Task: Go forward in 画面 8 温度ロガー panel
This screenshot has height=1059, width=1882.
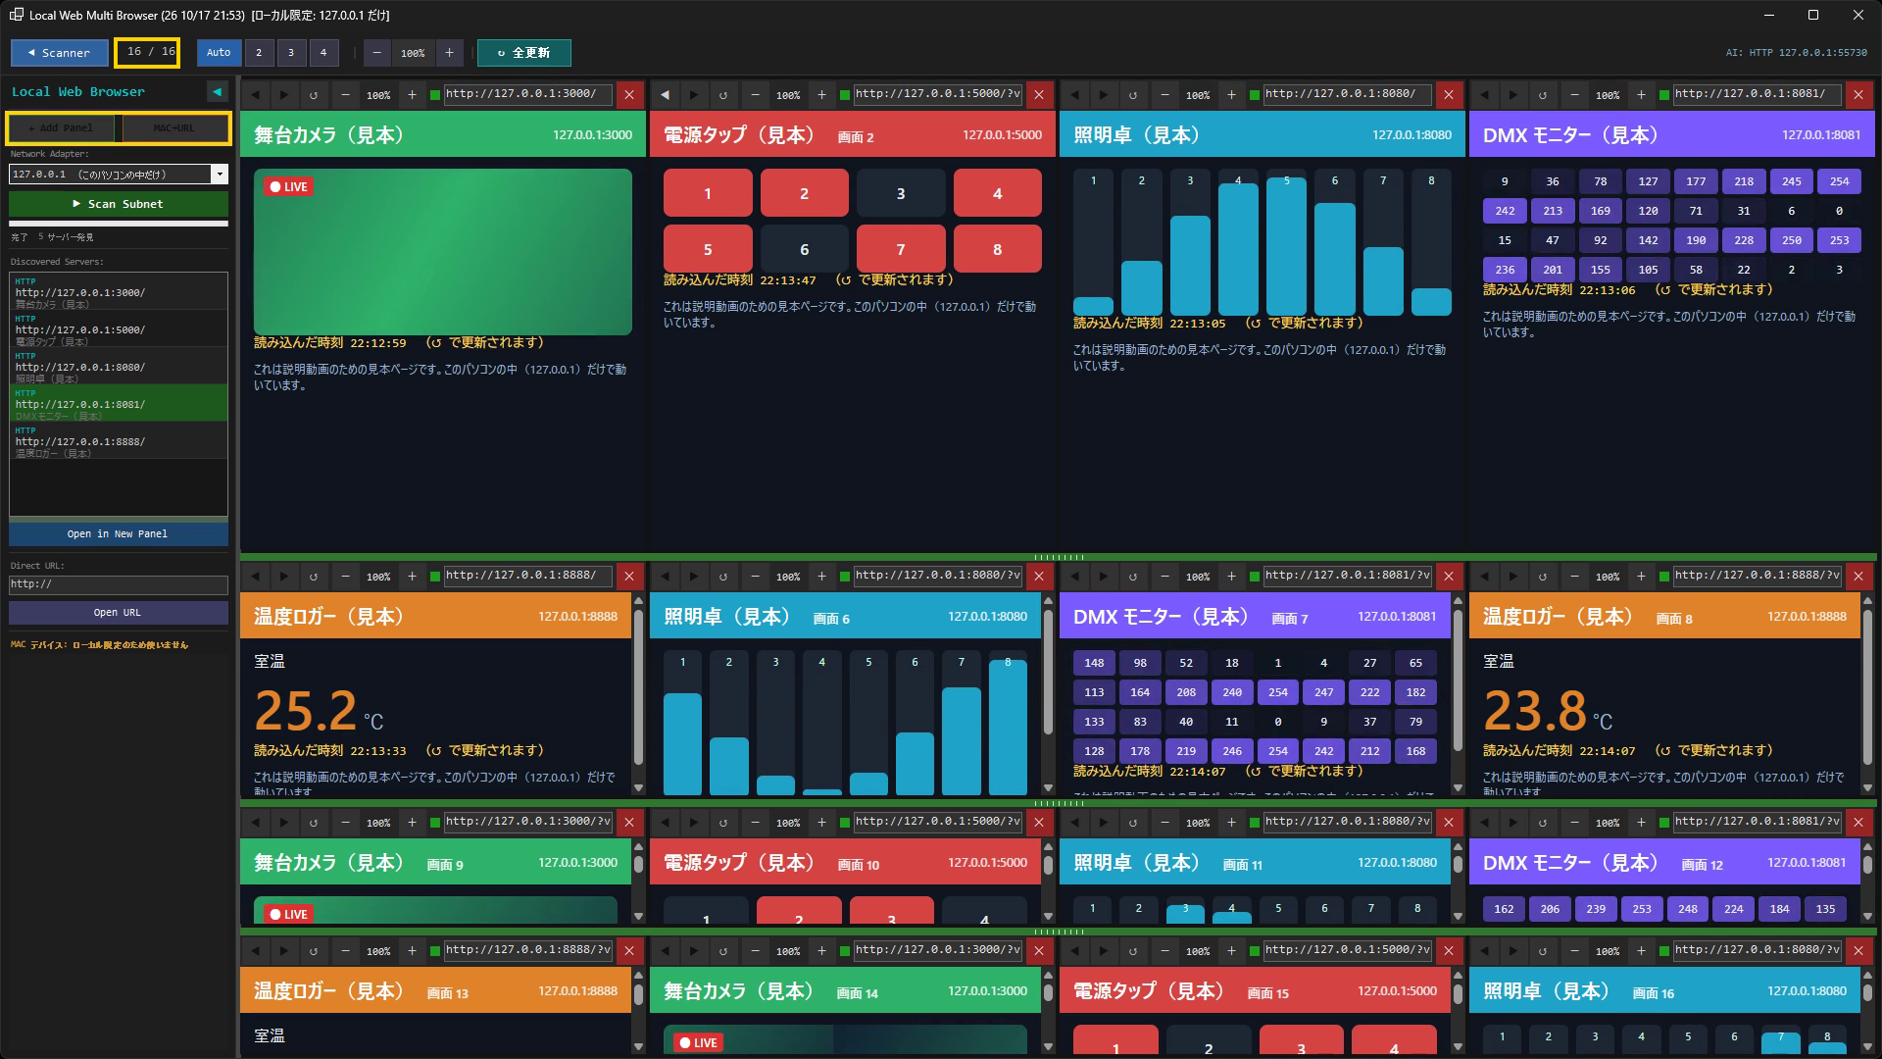Action: pyautogui.click(x=1513, y=577)
